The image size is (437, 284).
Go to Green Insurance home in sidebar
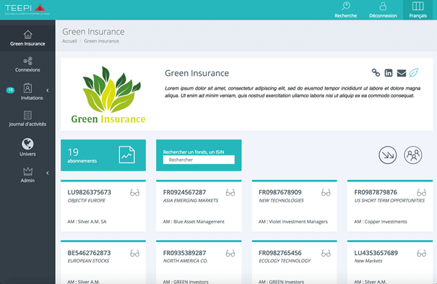[x=27, y=38]
